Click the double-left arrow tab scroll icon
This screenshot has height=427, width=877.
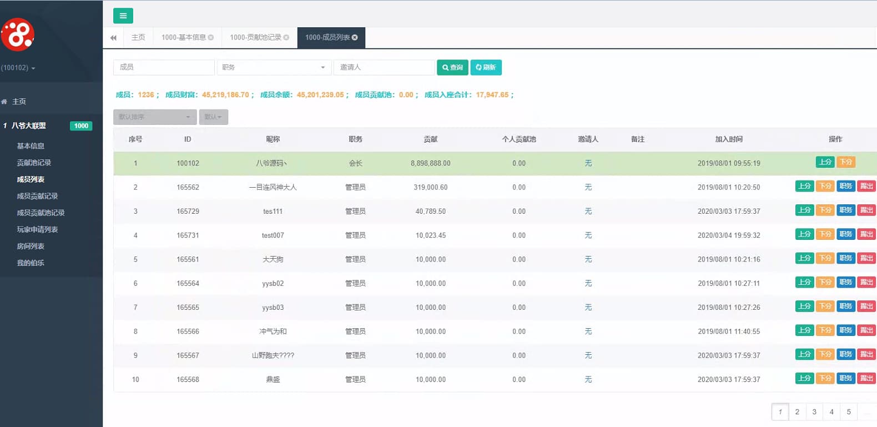click(x=113, y=38)
